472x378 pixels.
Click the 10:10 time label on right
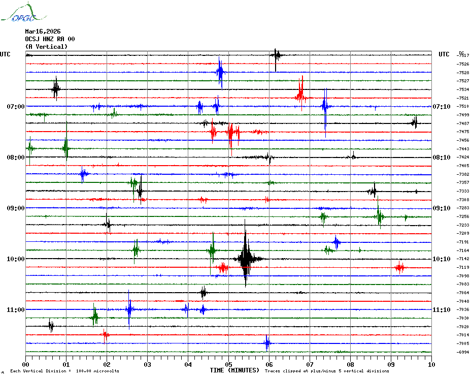pos(441,259)
